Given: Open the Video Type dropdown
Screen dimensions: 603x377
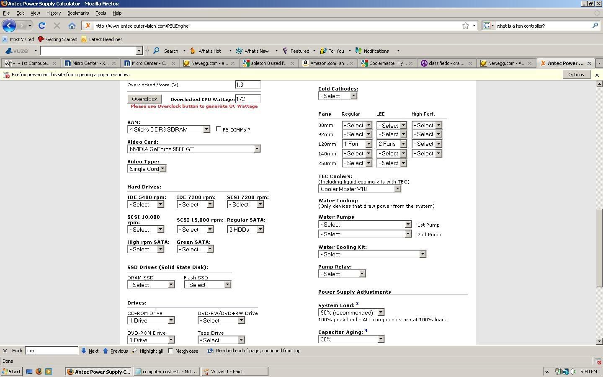Looking at the screenshot, I should [x=147, y=169].
